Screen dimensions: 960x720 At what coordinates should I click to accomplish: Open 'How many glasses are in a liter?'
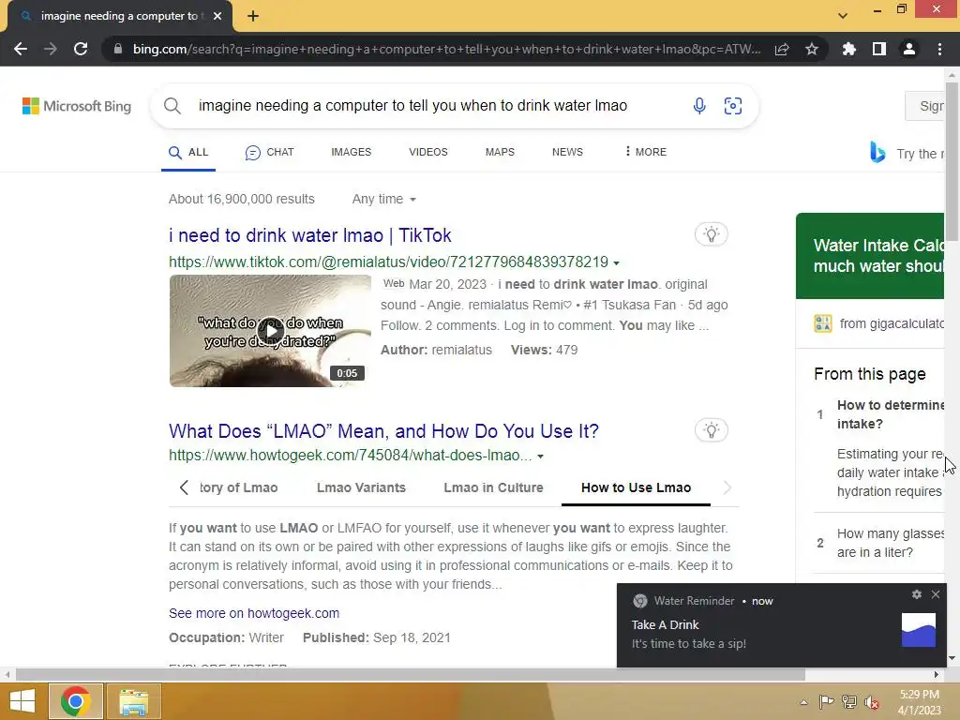point(891,543)
